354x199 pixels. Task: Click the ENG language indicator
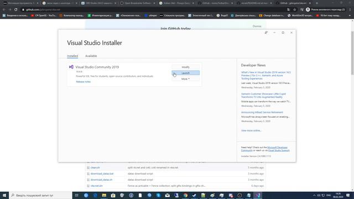329,195
